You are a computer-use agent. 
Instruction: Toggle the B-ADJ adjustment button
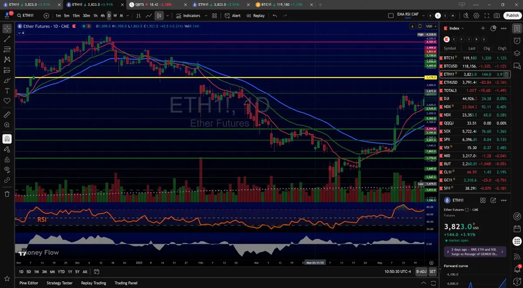coord(421,271)
